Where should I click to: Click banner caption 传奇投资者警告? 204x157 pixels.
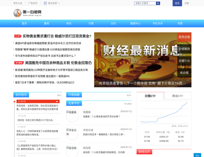pyautogui.click(x=142, y=83)
